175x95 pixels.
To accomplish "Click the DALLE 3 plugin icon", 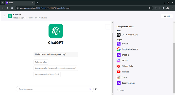I will [x=118, y=55].
